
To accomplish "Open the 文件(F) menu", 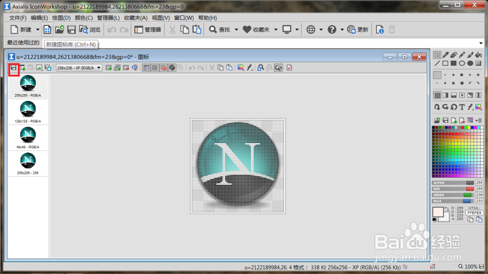I will (18, 18).
